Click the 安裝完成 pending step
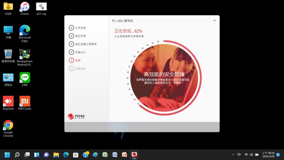Viewport: 284px width, 160px height. [77, 69]
